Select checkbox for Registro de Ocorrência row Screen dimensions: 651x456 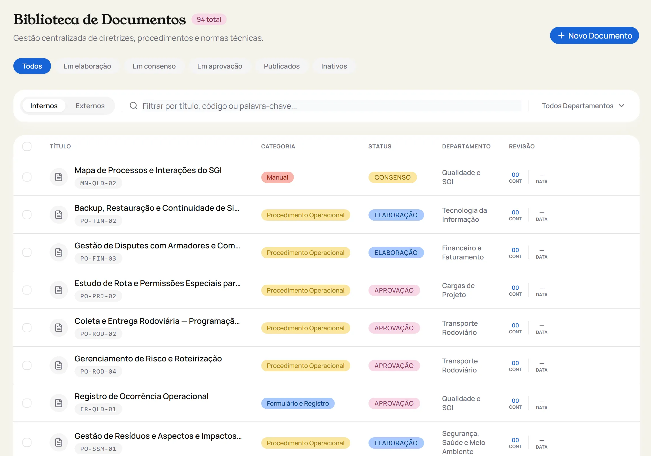coord(27,403)
